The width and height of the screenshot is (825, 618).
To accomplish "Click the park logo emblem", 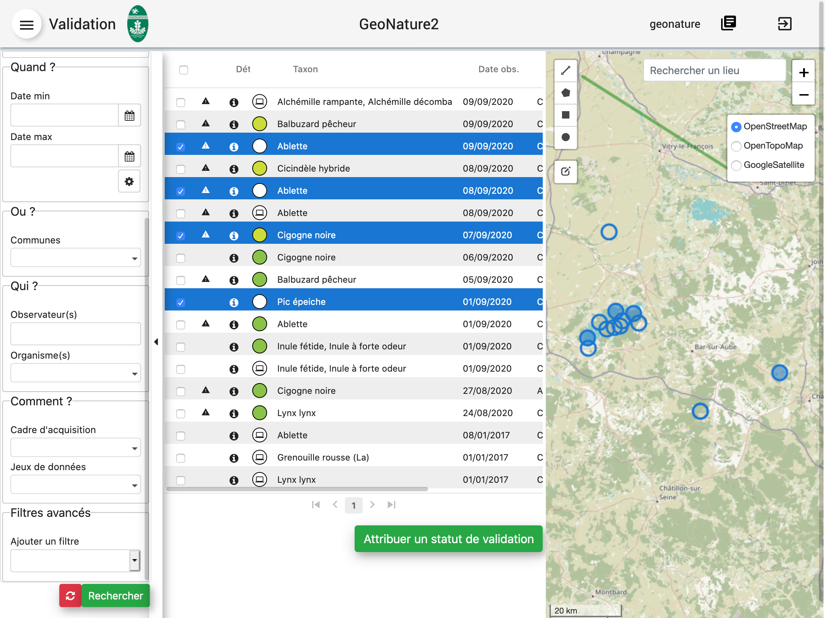I will (138, 24).
